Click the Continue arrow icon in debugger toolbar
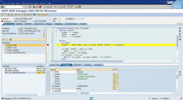The height and width of the screenshot is (100, 183). pyautogui.click(x=19, y=15)
